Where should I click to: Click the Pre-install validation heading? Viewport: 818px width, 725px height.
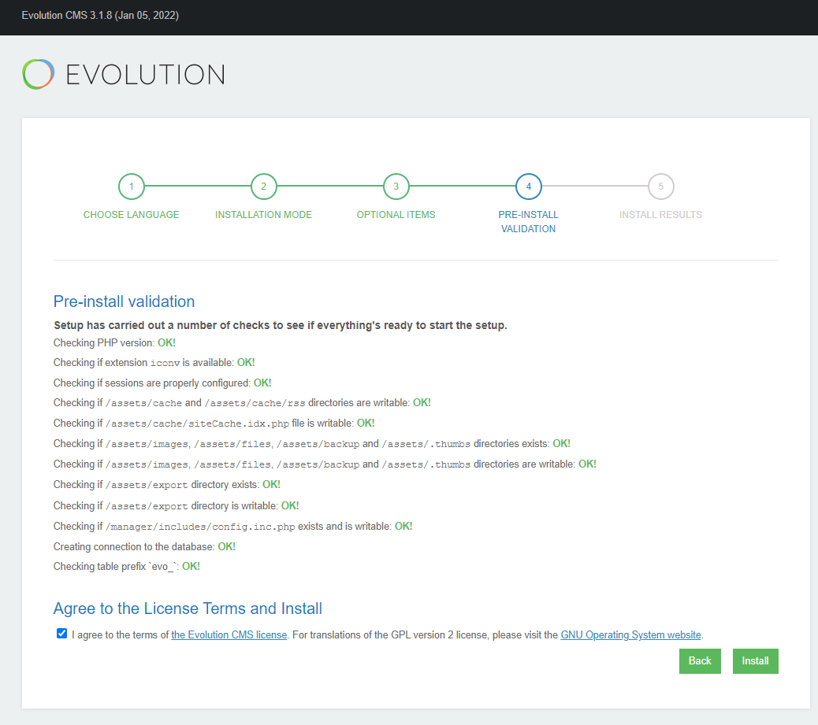point(124,301)
